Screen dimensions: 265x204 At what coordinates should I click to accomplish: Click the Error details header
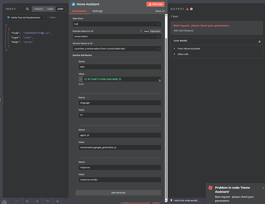point(180,41)
